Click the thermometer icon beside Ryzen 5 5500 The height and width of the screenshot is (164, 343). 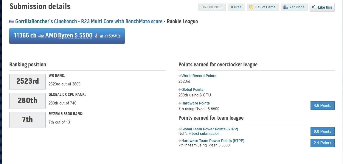[96, 36]
